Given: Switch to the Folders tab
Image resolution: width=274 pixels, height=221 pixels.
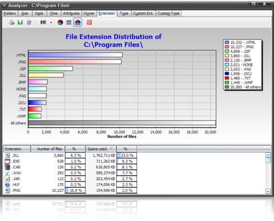Looking at the screenshot, I should [10, 13].
